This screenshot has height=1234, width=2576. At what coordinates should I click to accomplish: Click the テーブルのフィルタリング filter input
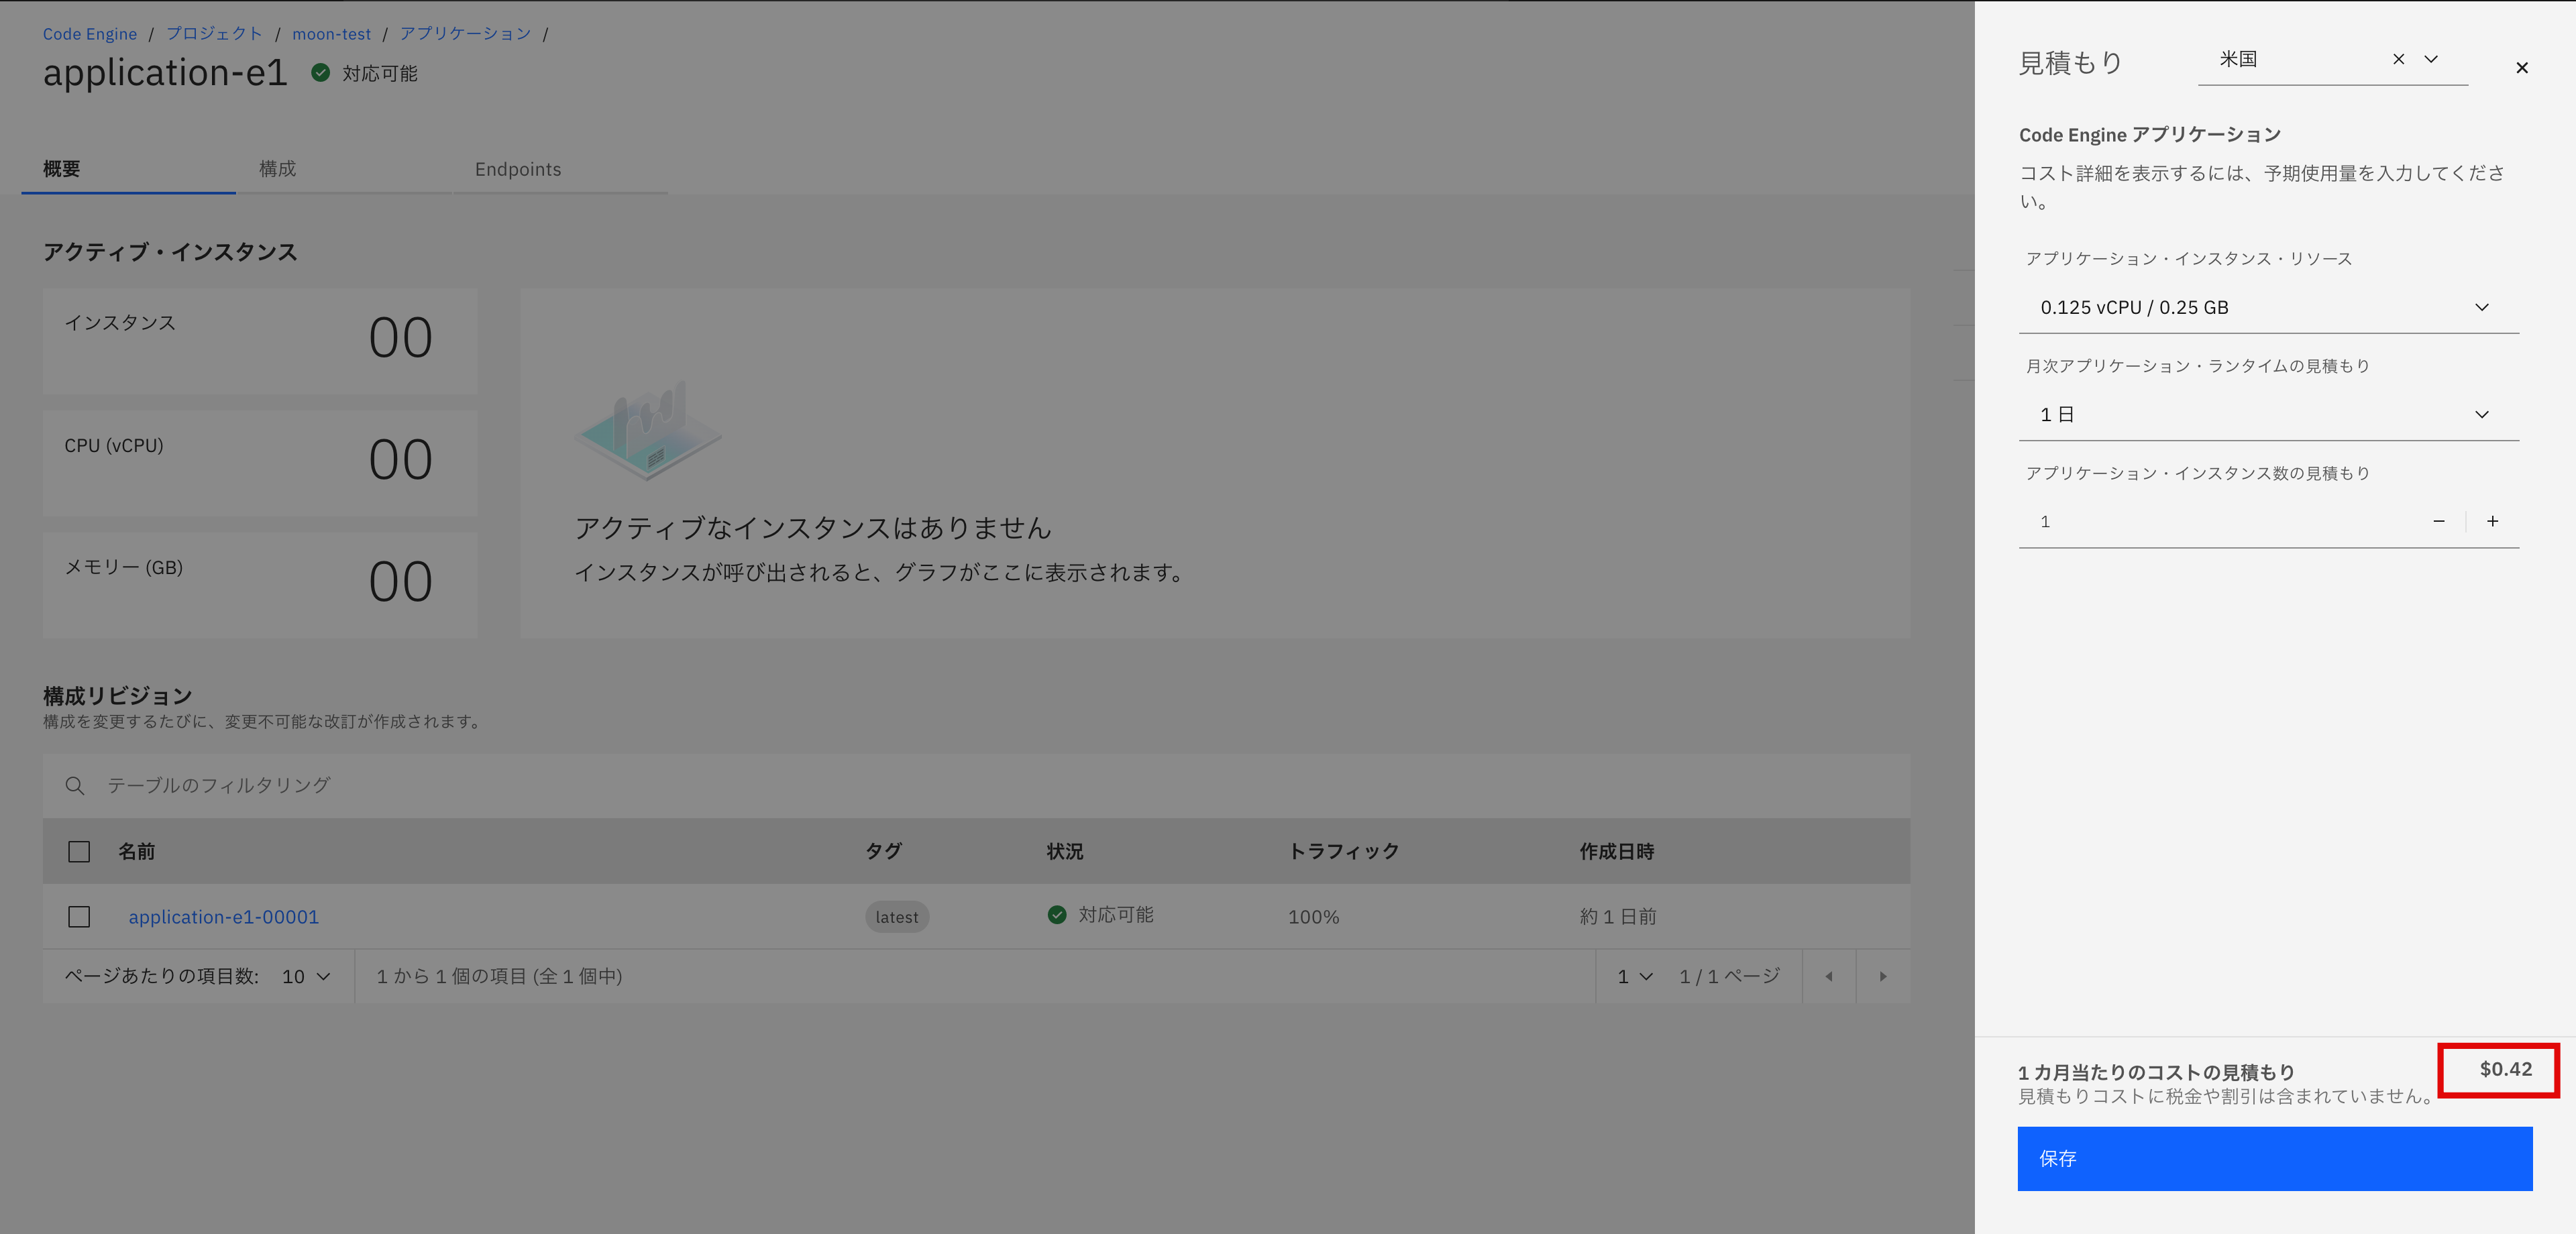pyautogui.click(x=300, y=786)
